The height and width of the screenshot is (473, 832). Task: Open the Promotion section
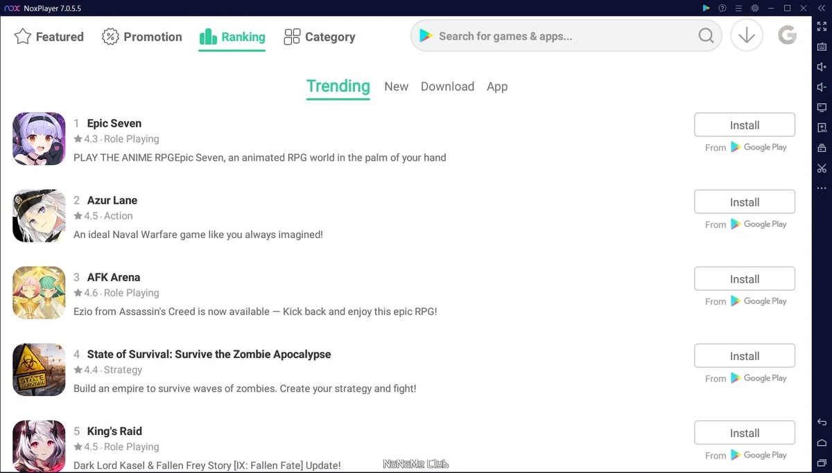(141, 37)
